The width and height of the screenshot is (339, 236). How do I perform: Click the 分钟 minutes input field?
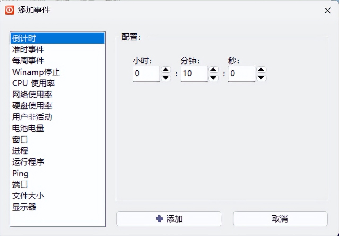click(x=194, y=74)
